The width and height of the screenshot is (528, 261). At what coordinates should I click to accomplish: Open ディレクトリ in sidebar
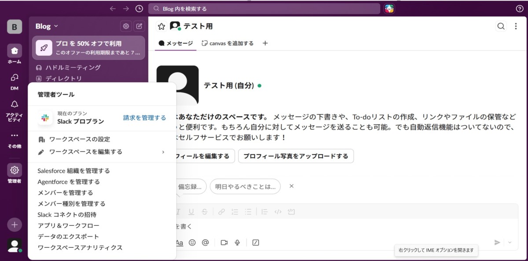(88, 79)
